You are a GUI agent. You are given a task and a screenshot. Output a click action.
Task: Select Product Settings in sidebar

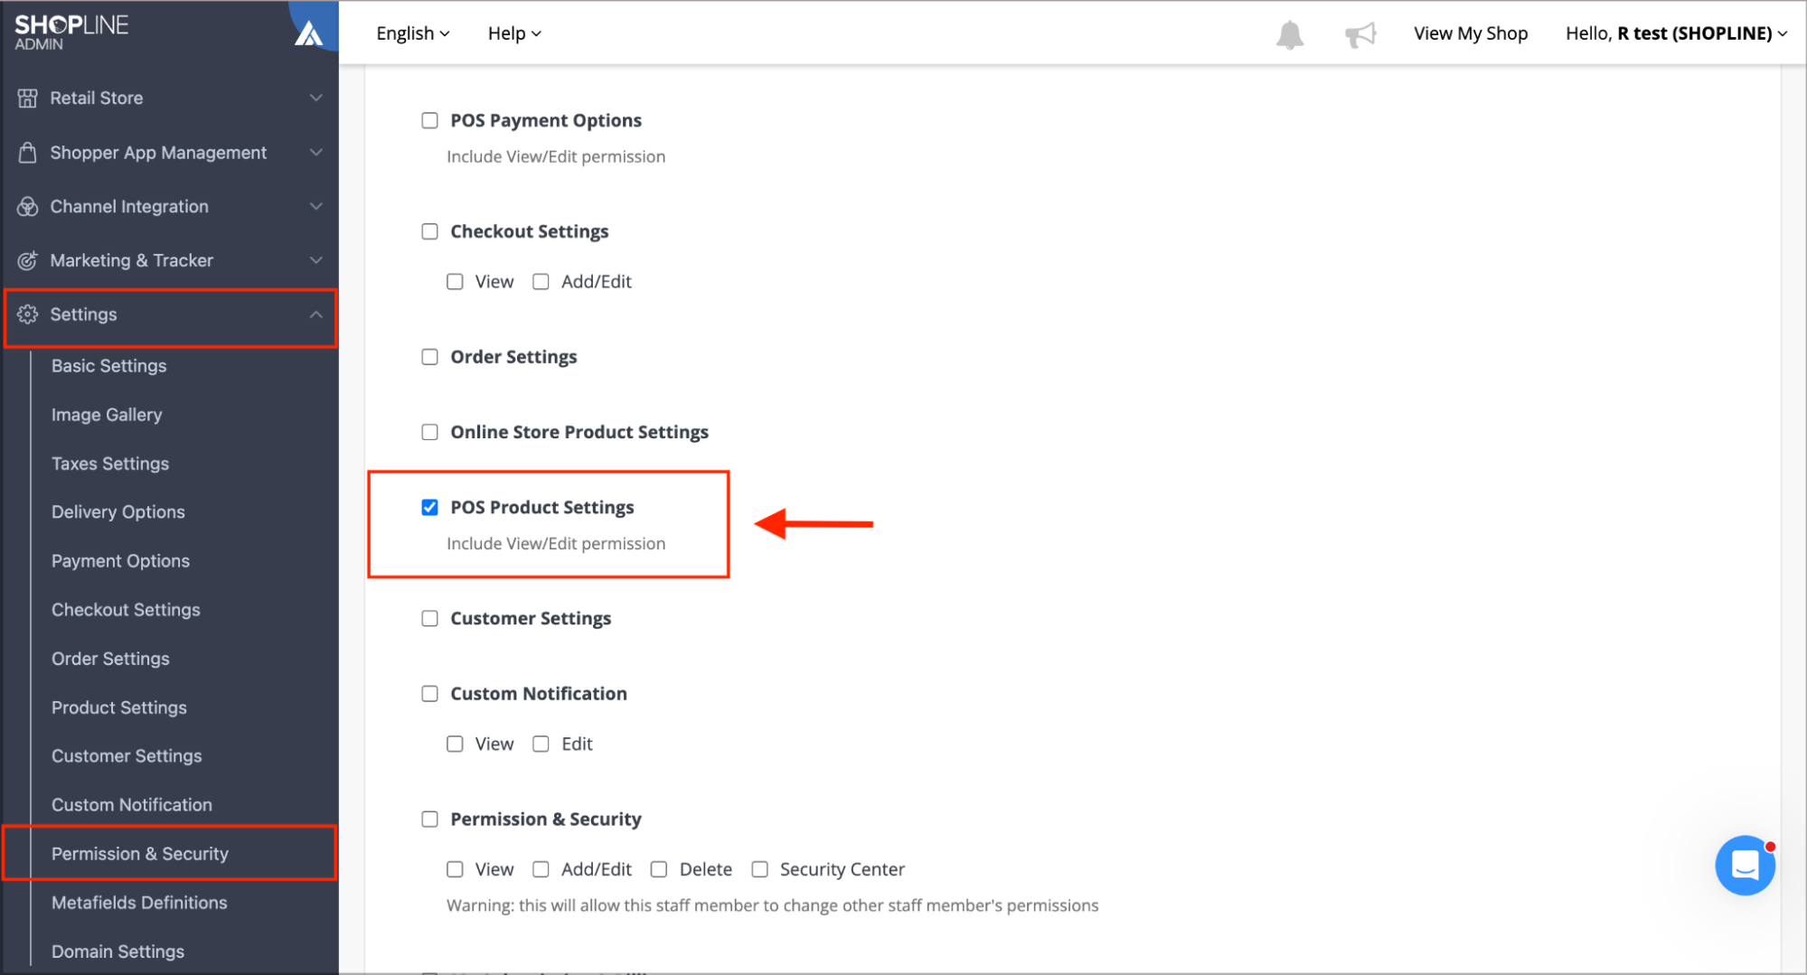point(118,708)
